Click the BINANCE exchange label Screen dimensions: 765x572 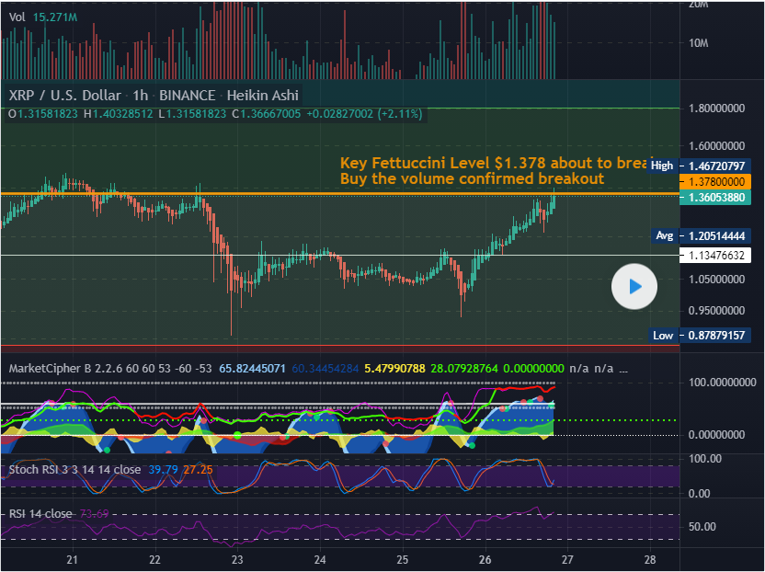[187, 96]
